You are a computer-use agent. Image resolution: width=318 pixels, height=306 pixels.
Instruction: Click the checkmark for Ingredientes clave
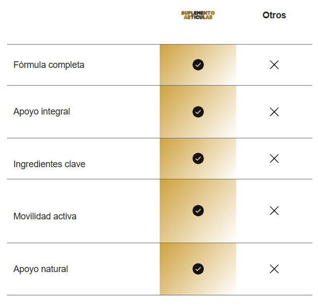[198, 159]
